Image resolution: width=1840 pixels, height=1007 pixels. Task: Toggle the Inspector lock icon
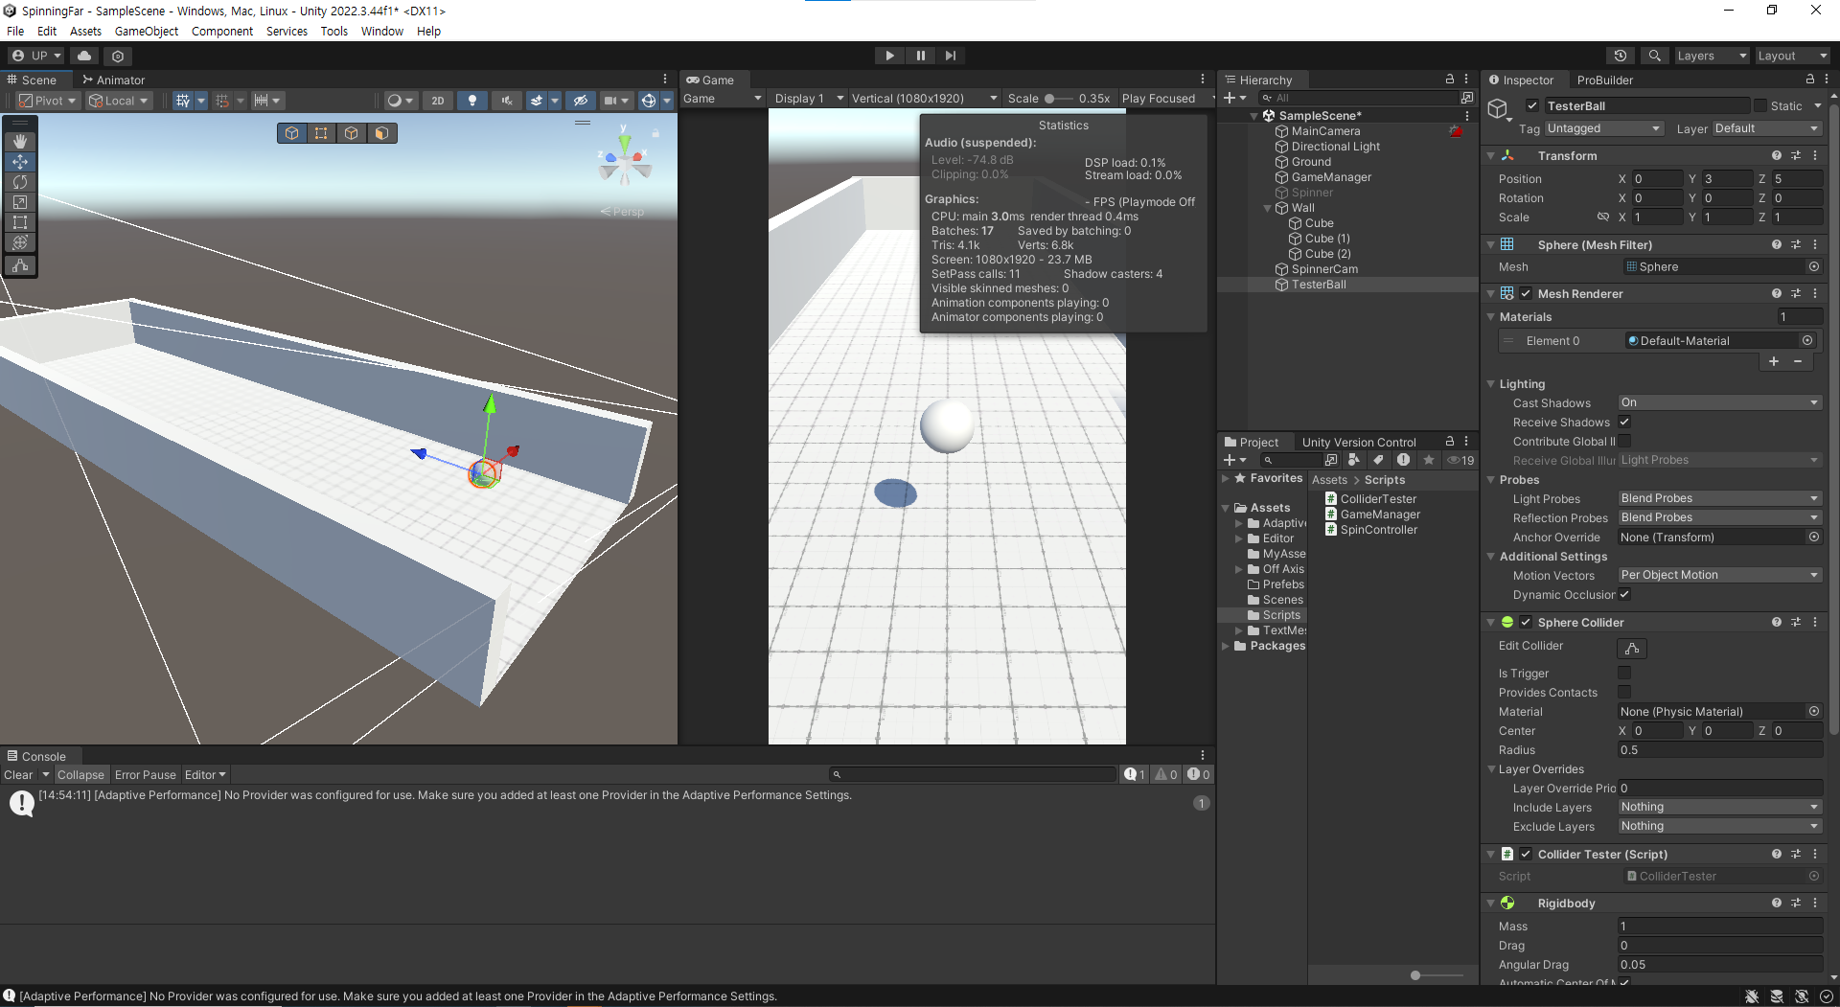[1809, 80]
